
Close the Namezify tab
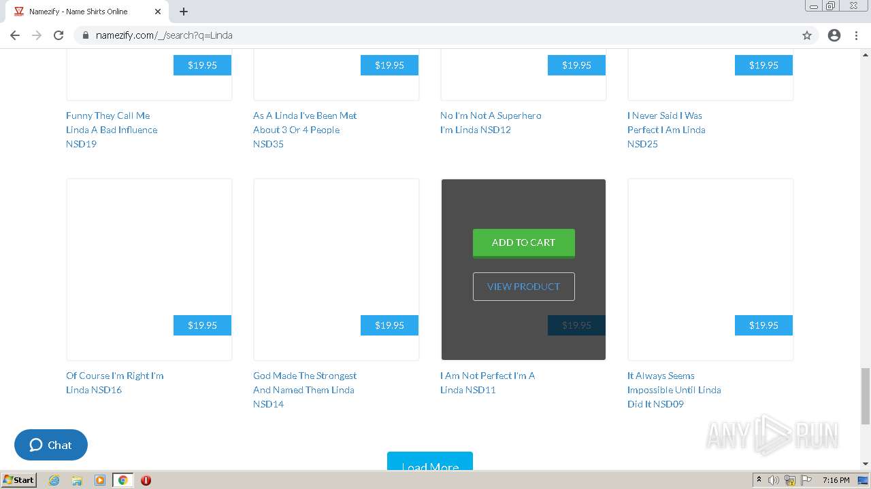158,12
